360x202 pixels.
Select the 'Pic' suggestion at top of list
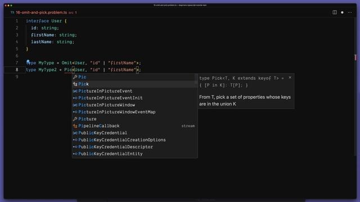[x=135, y=77]
